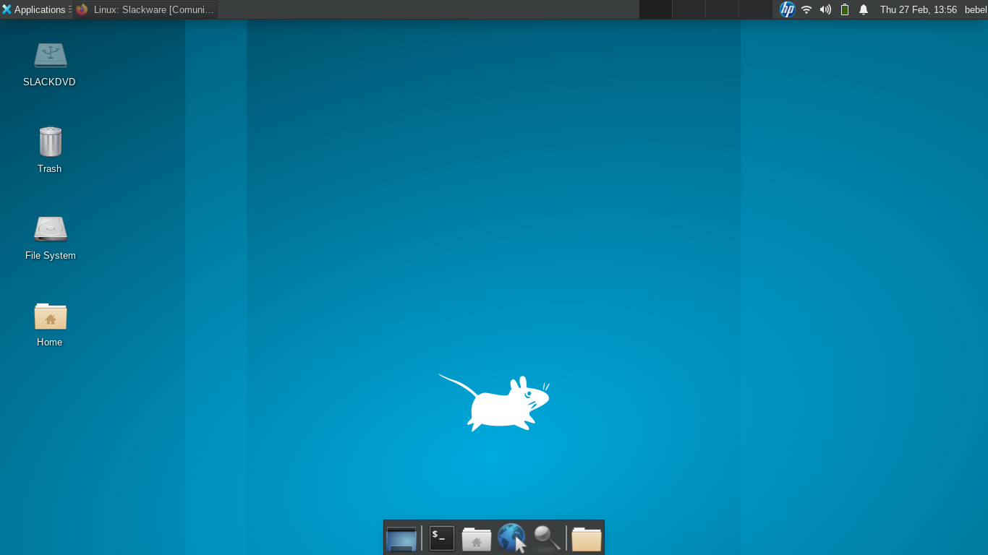Switch to the highlighted first workspace in pager
This screenshot has height=555, width=988.
point(655,9)
